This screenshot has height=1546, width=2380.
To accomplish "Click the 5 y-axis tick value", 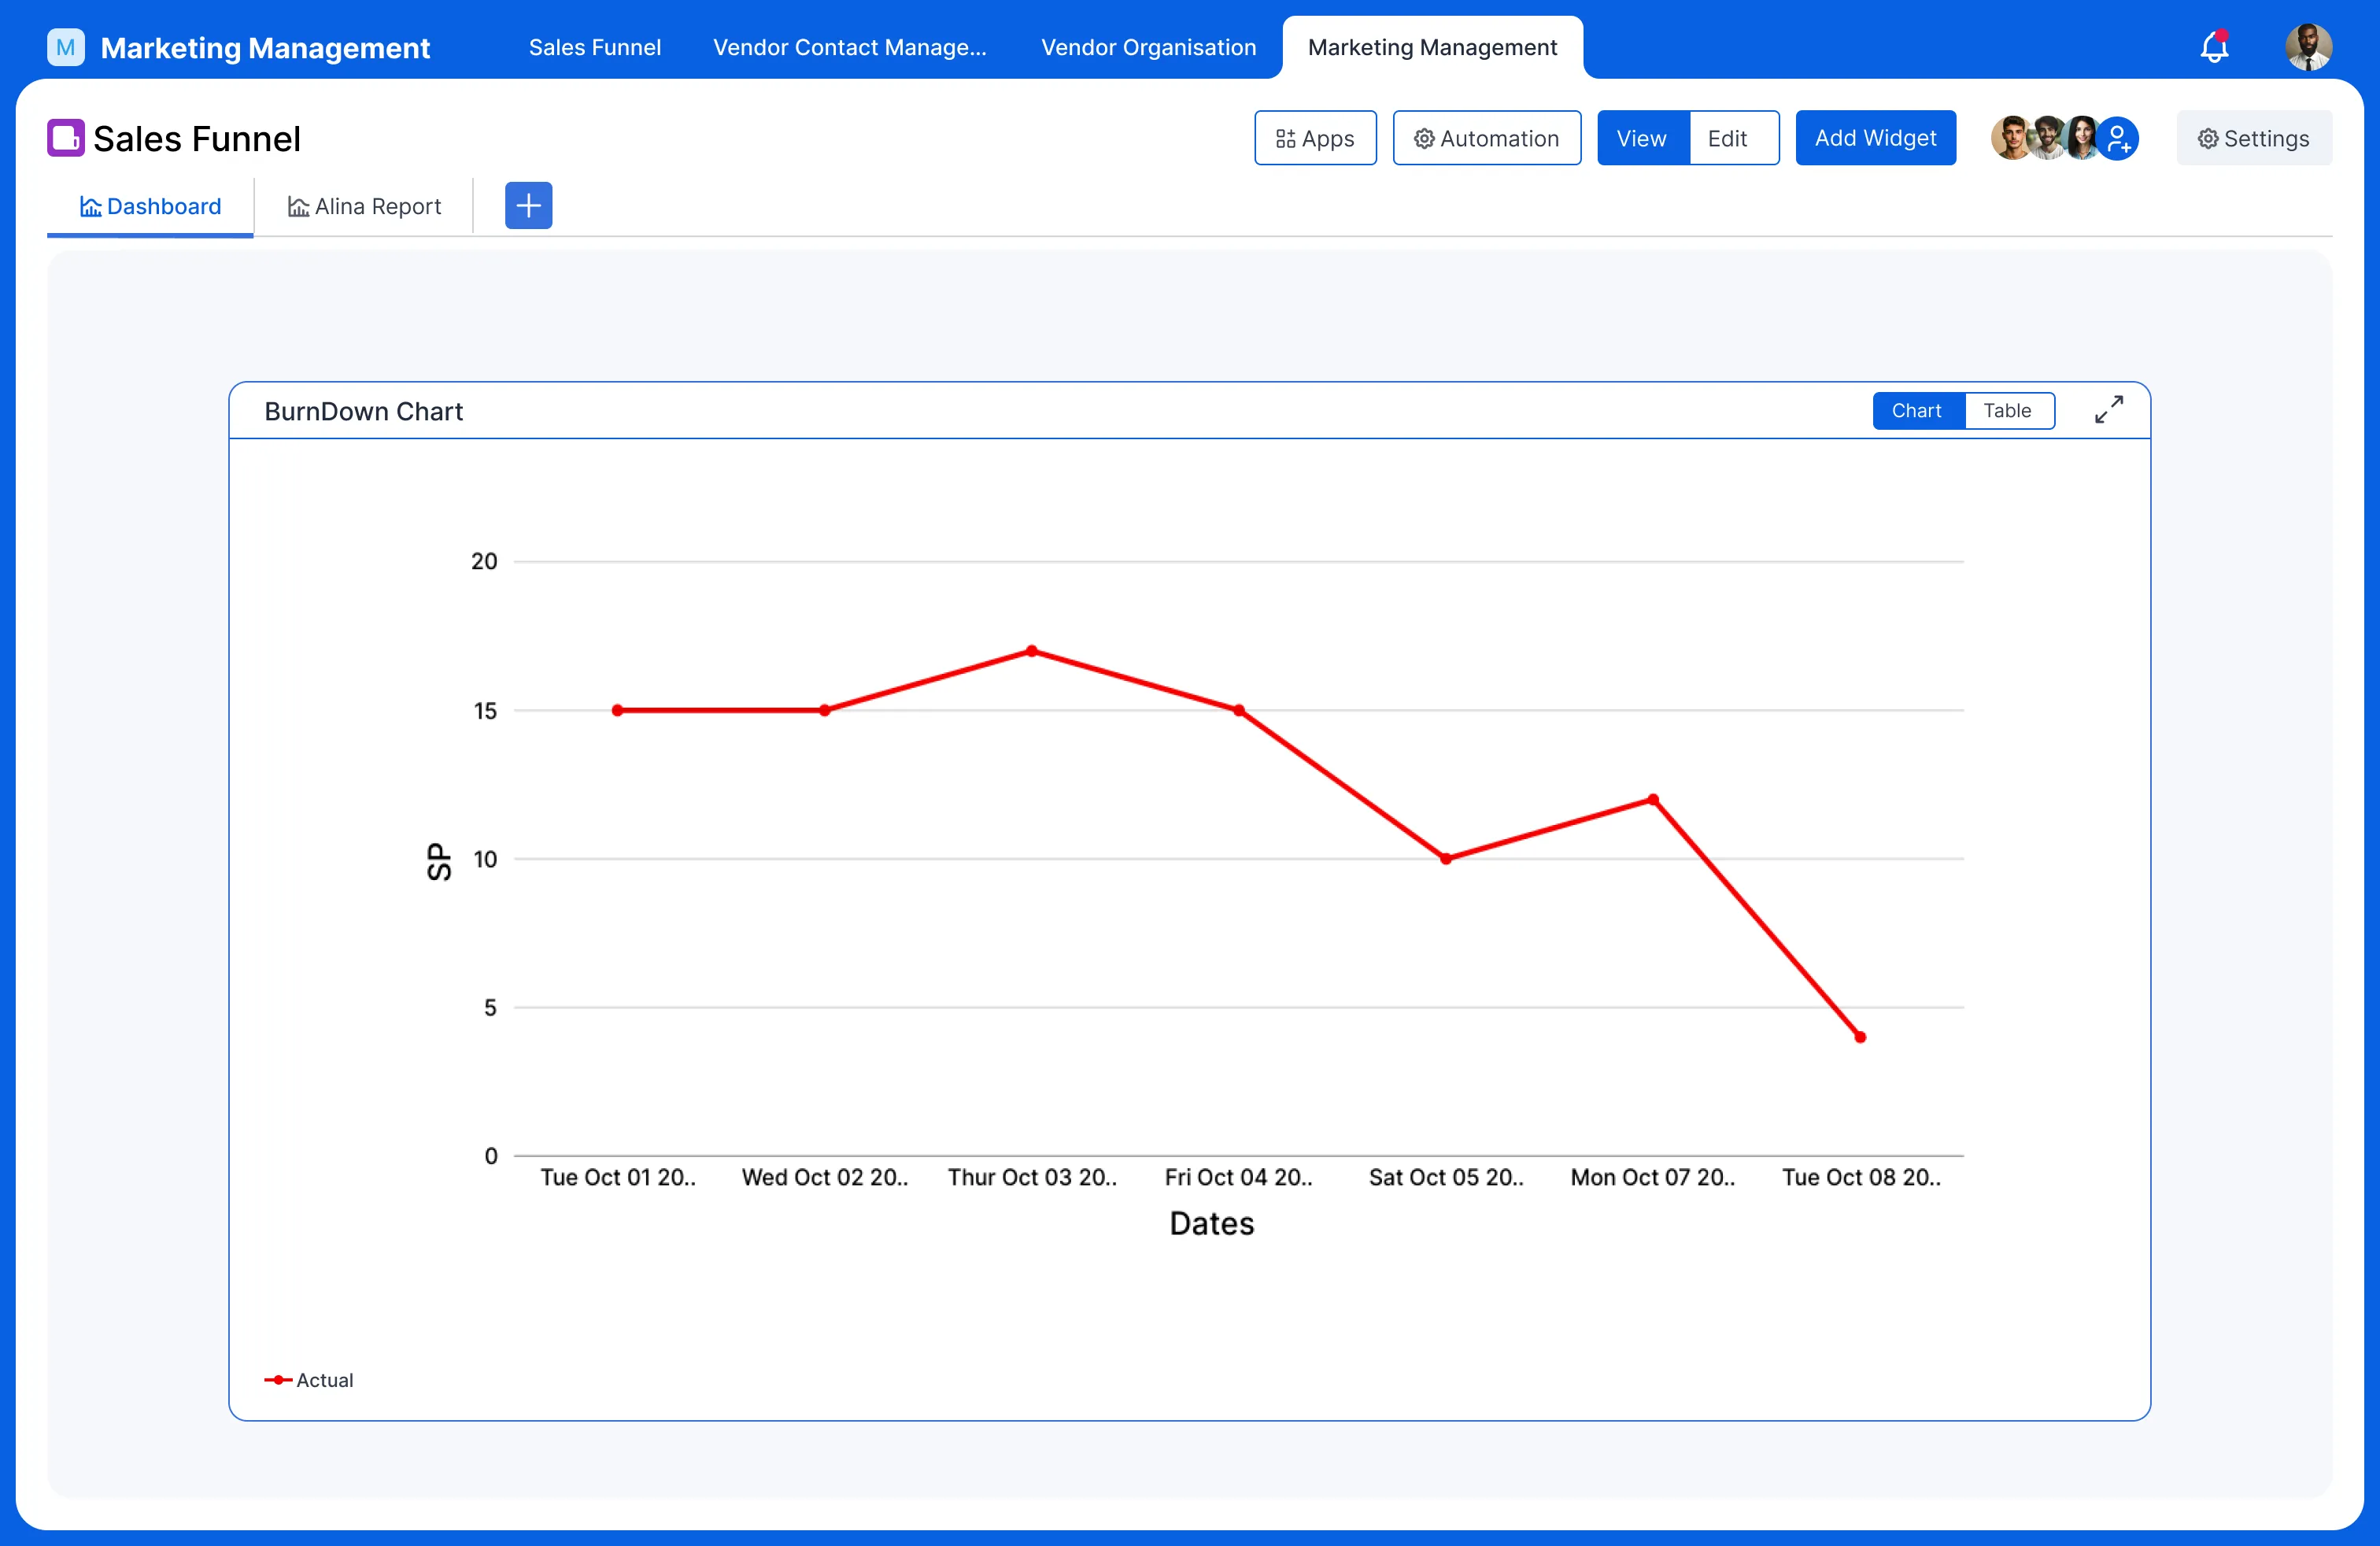I will tap(490, 1007).
